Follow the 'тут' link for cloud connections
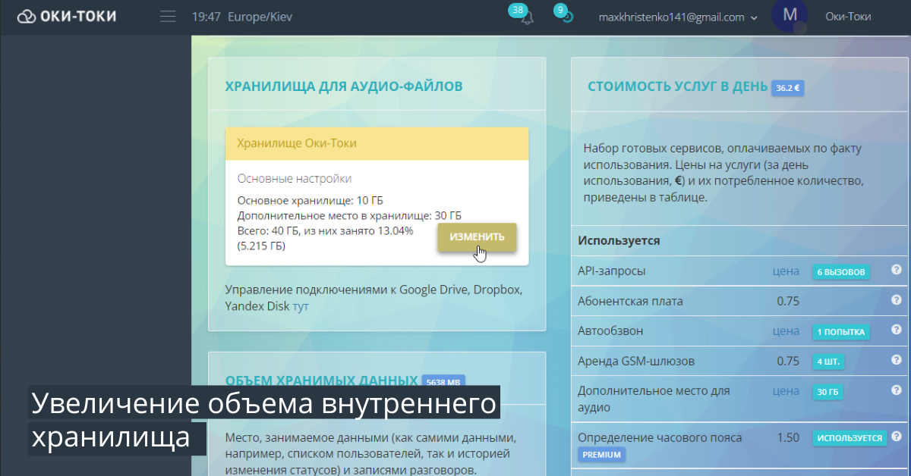 tap(301, 307)
